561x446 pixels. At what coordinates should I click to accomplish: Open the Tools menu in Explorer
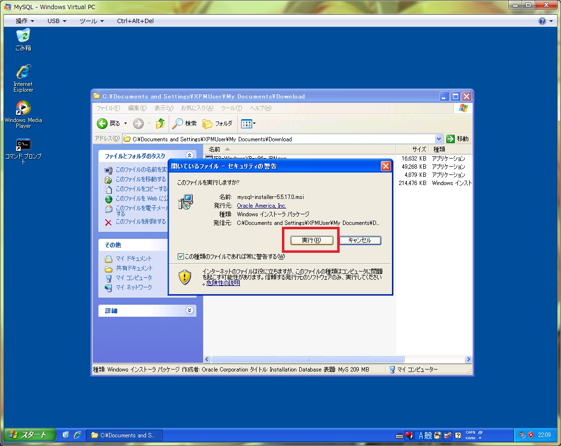point(231,108)
